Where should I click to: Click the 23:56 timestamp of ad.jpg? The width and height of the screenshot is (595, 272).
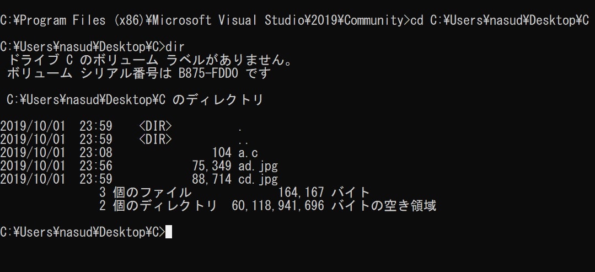(96, 167)
